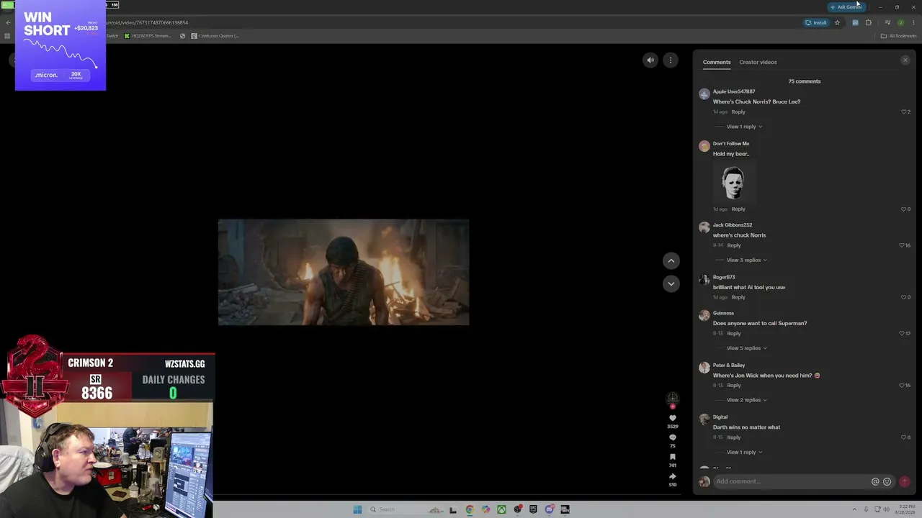922x518 pixels.
Task: Like the 'Hold my beer..' comment
Action: [x=905, y=209]
